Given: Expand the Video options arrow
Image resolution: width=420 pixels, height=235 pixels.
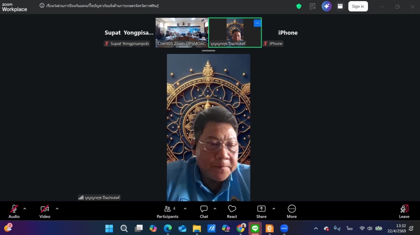Looking at the screenshot, I should [57, 209].
